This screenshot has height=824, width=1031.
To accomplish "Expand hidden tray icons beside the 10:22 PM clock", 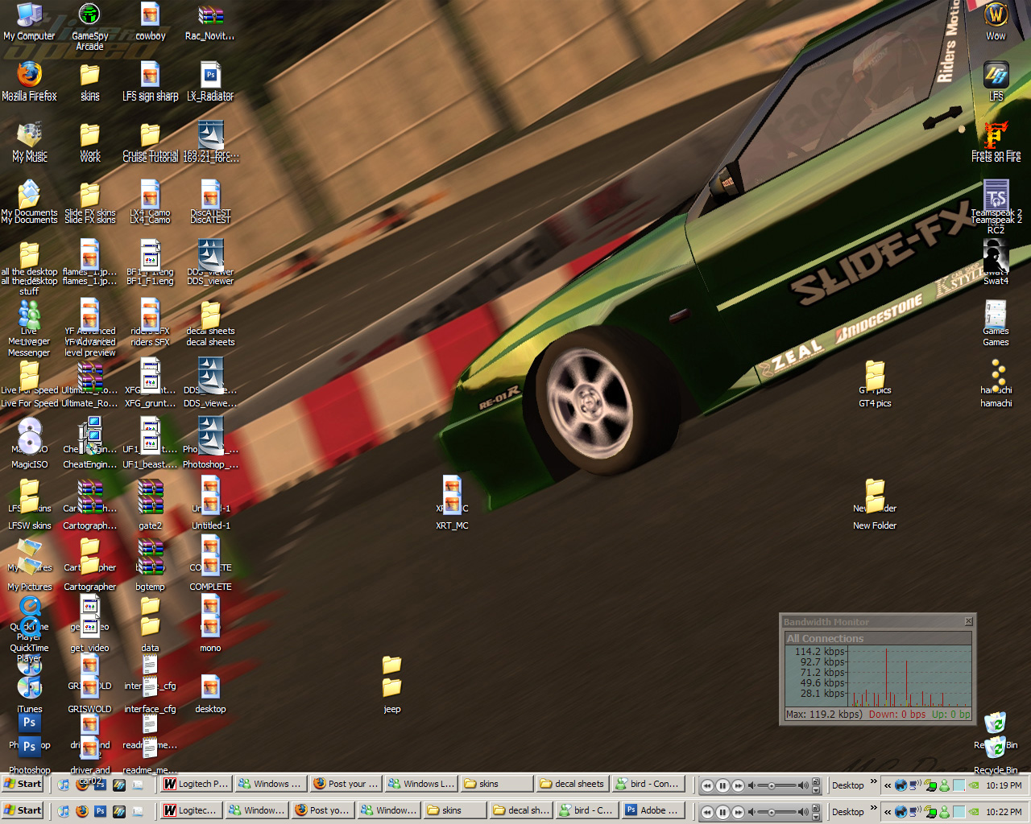I will pyautogui.click(x=888, y=812).
